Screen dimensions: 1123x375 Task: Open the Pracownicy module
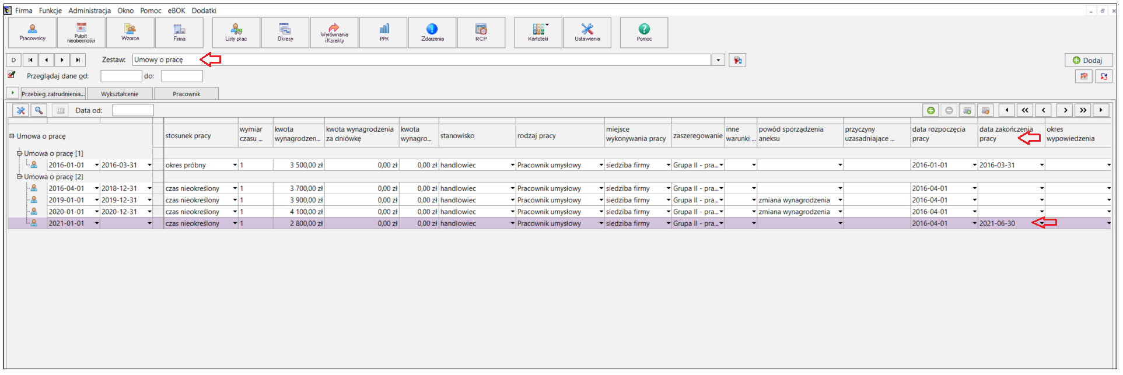pos(33,32)
